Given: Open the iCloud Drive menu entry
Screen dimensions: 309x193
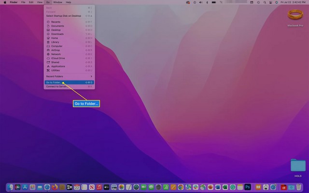Looking at the screenshot, I should [x=58, y=58].
